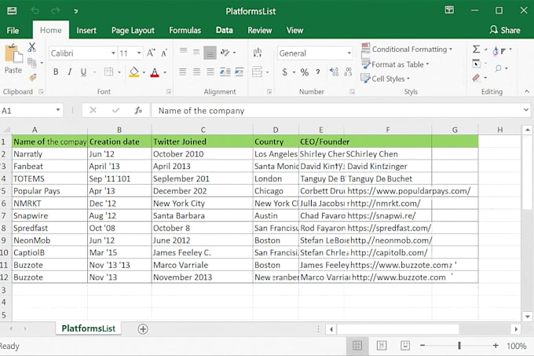Toggle Top Align

point(183,51)
